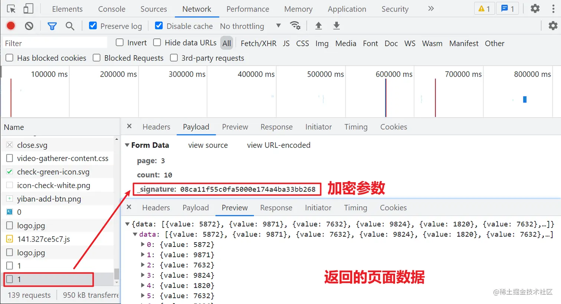
Task: Filter requests by JS type
Action: (286, 43)
